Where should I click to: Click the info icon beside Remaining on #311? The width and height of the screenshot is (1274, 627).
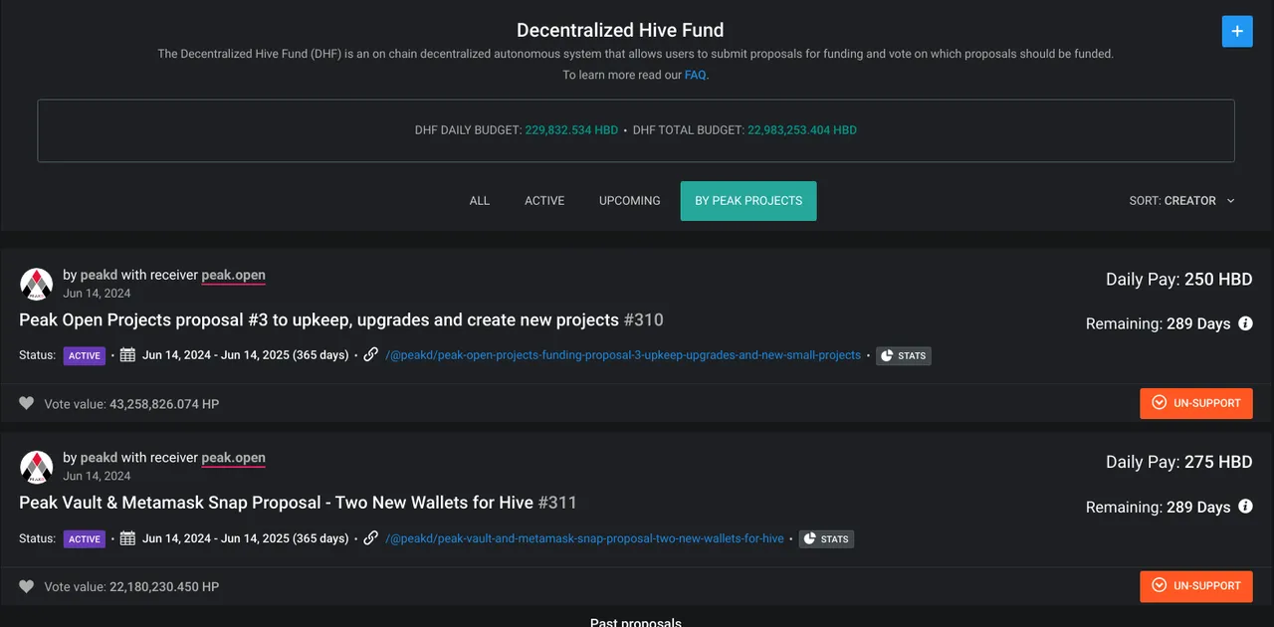tap(1246, 507)
